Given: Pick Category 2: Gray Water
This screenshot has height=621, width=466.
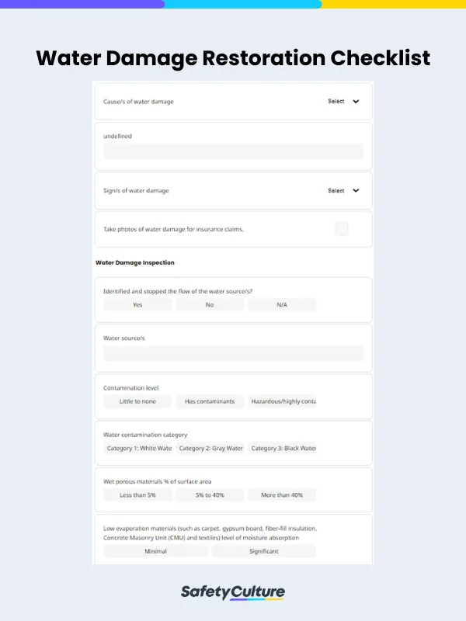Looking at the screenshot, I should 210,449.
